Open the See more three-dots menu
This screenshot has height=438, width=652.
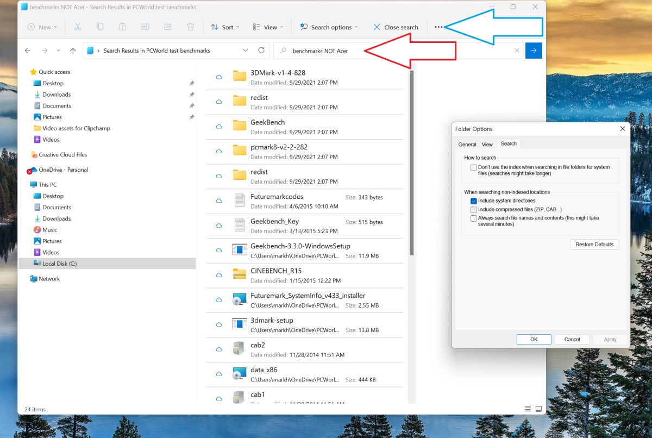click(438, 27)
